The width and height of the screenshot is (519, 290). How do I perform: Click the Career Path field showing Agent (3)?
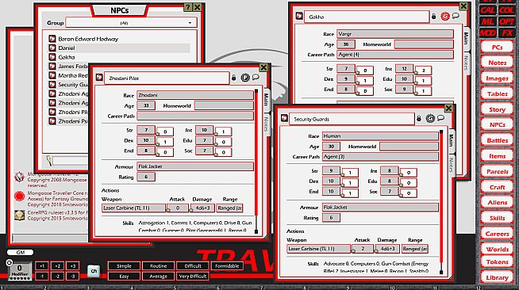click(380, 157)
